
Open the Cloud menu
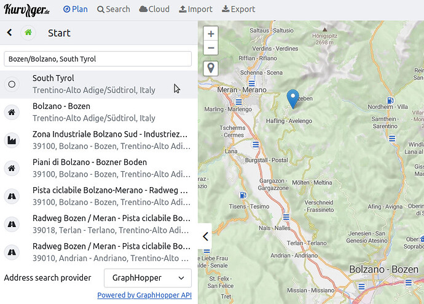pos(154,9)
